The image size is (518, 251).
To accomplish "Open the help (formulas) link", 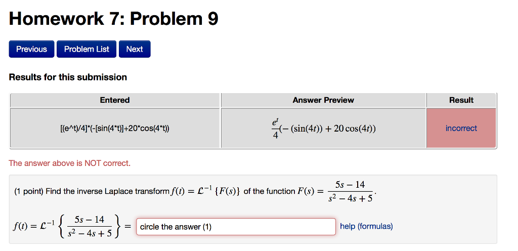I will pos(366,226).
